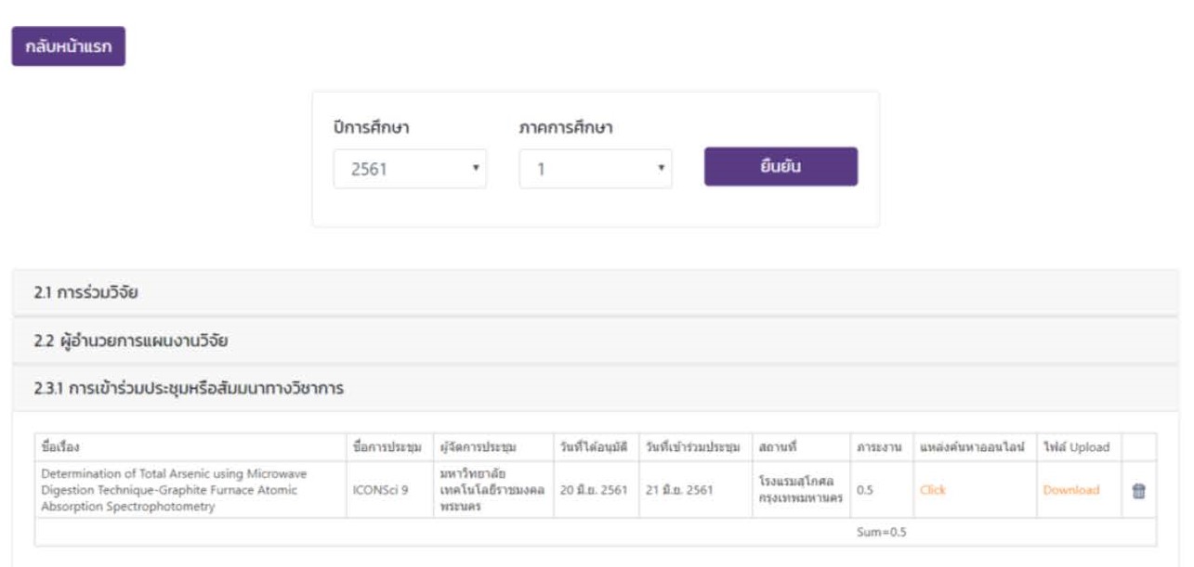Open the ปีการศึกษา dropdown showing 2561
Screen dimensions: 1194x567
coord(409,170)
